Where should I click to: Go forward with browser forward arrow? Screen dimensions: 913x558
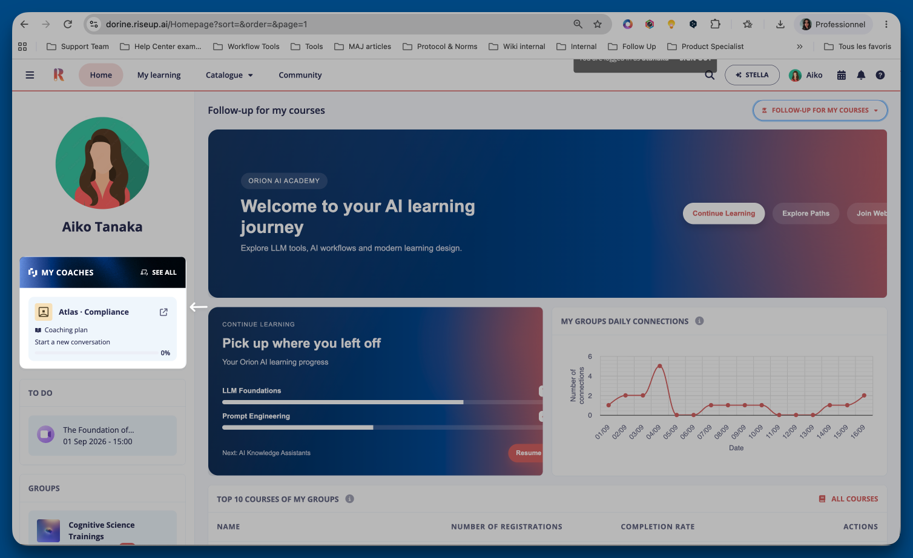46,24
